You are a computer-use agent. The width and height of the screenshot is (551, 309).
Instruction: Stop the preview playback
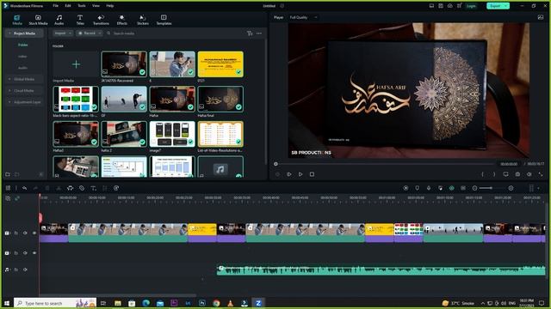coord(312,174)
